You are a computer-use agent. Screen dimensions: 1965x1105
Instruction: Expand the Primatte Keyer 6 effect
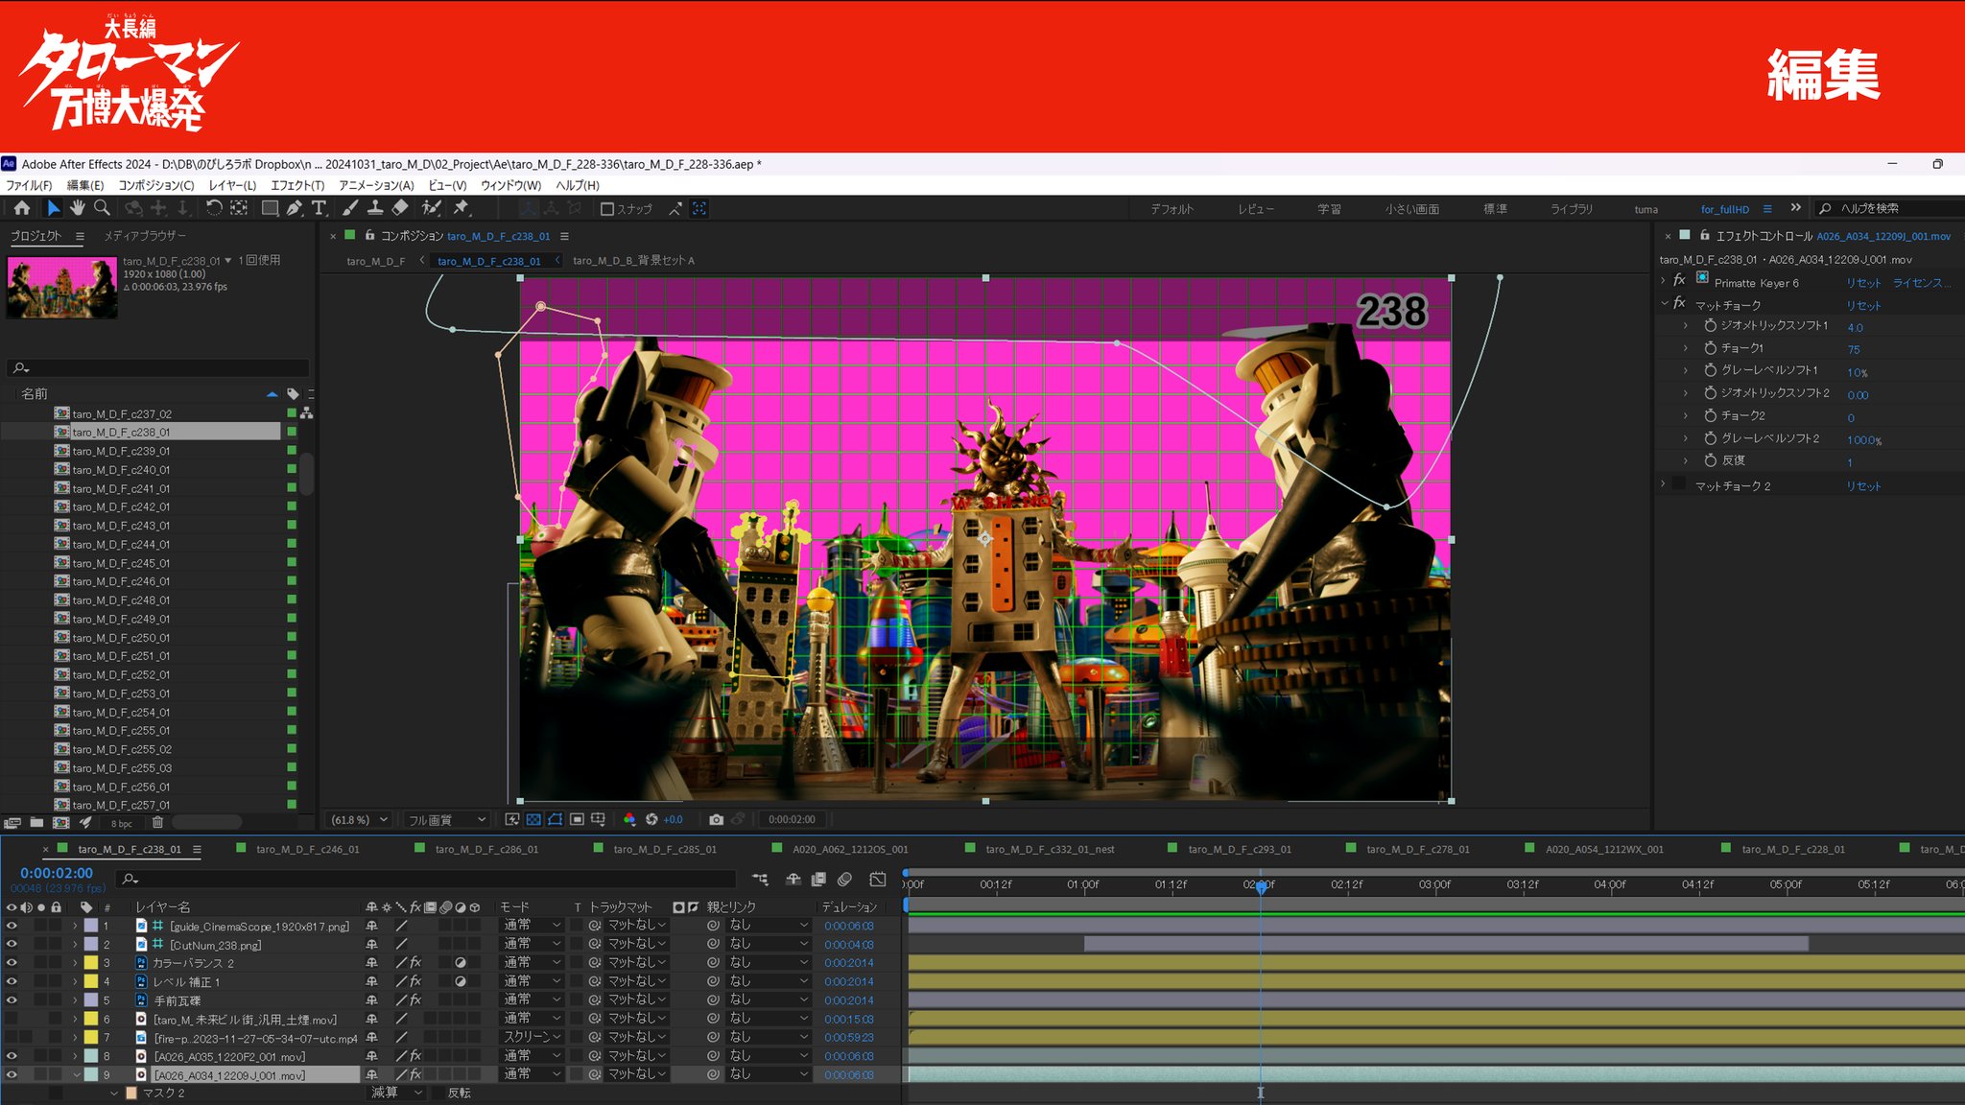pyautogui.click(x=1664, y=281)
